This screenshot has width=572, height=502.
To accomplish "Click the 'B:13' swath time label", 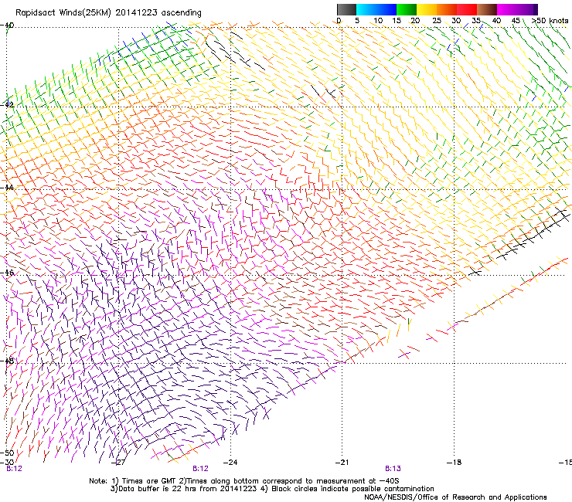I will click(393, 469).
